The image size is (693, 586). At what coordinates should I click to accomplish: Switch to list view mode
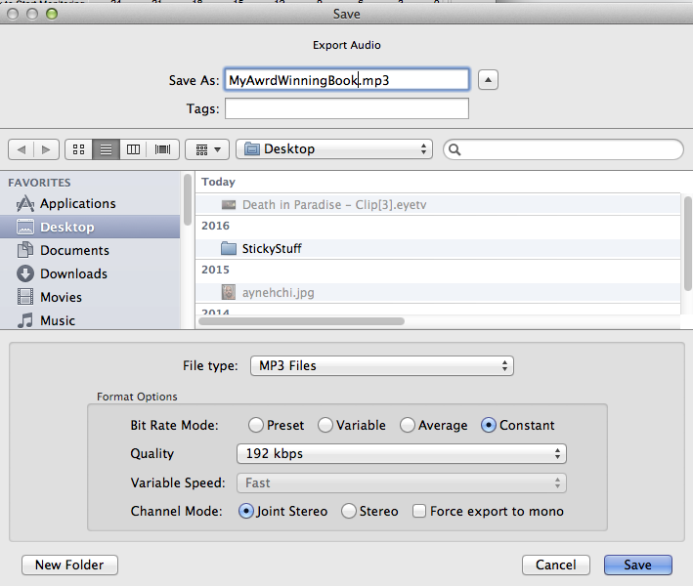(106, 149)
